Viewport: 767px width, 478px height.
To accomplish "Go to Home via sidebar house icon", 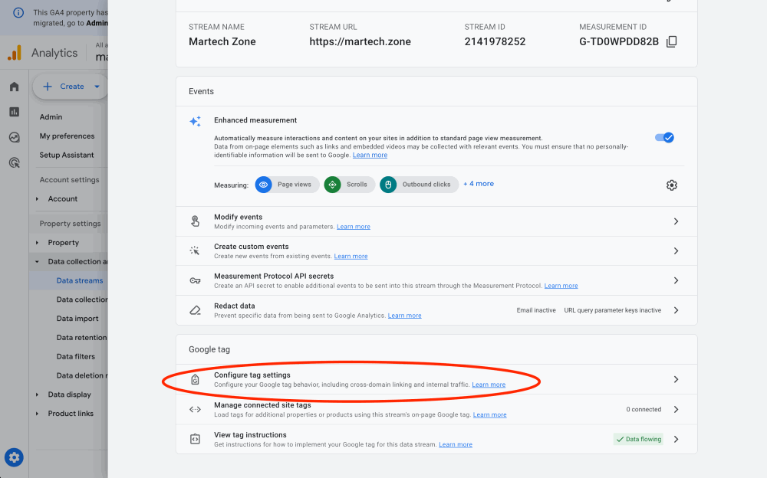I will (14, 87).
